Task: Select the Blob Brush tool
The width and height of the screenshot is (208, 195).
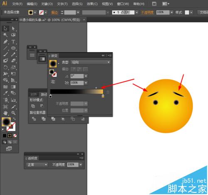Action: point(5,61)
